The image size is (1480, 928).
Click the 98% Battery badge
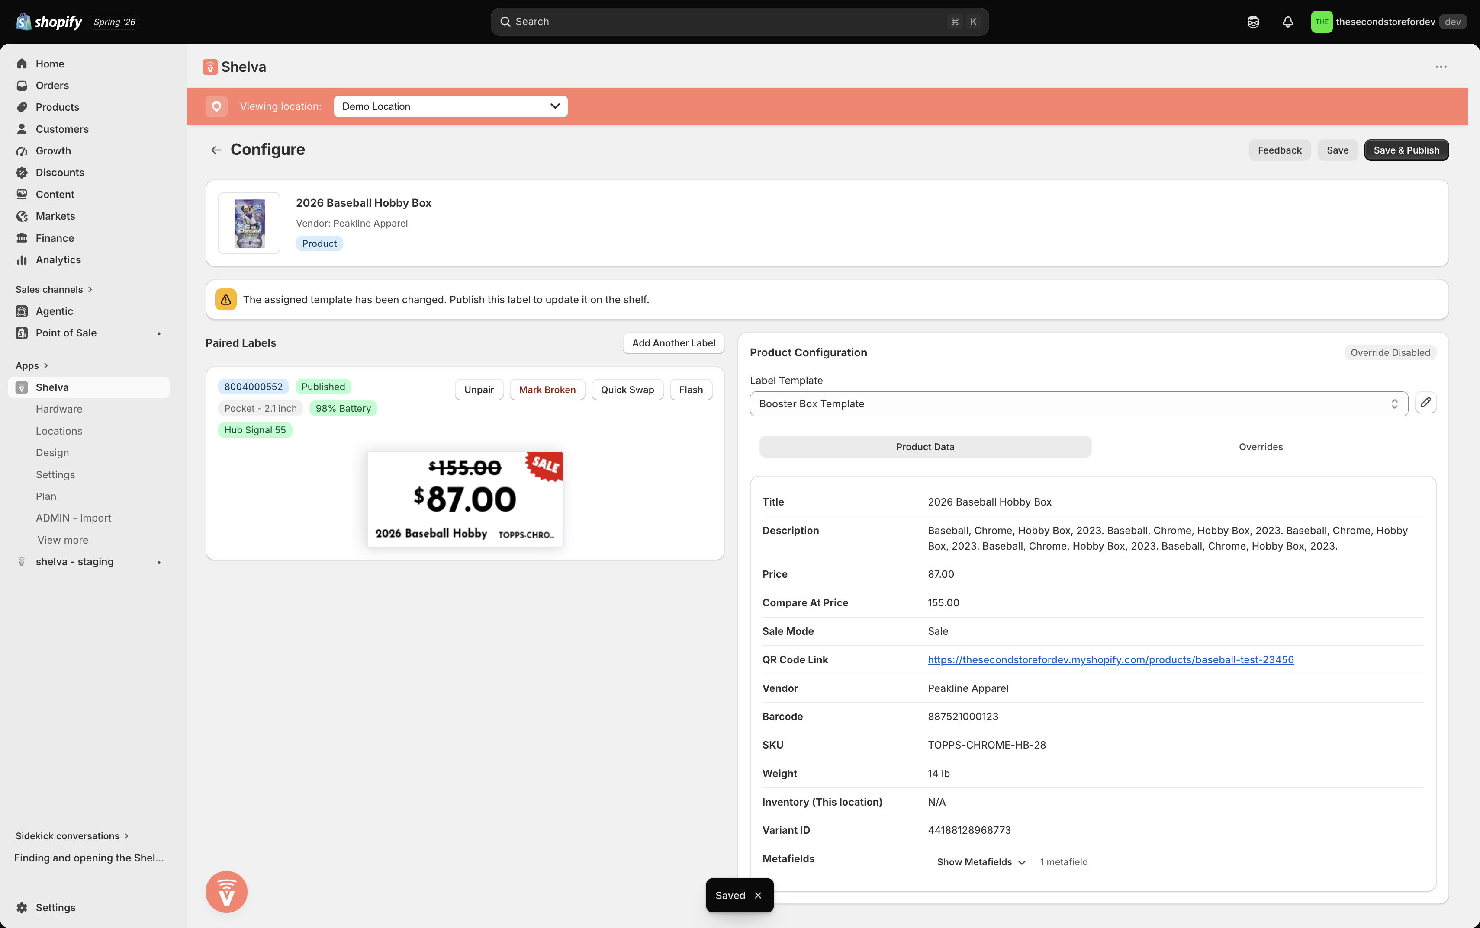343,408
